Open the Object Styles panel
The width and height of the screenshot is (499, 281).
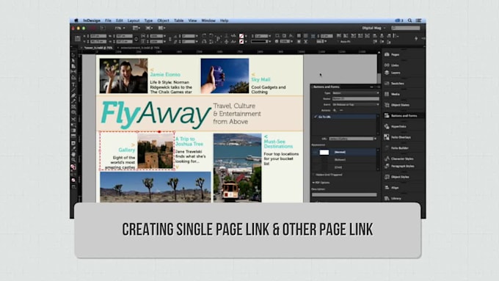pos(397,177)
